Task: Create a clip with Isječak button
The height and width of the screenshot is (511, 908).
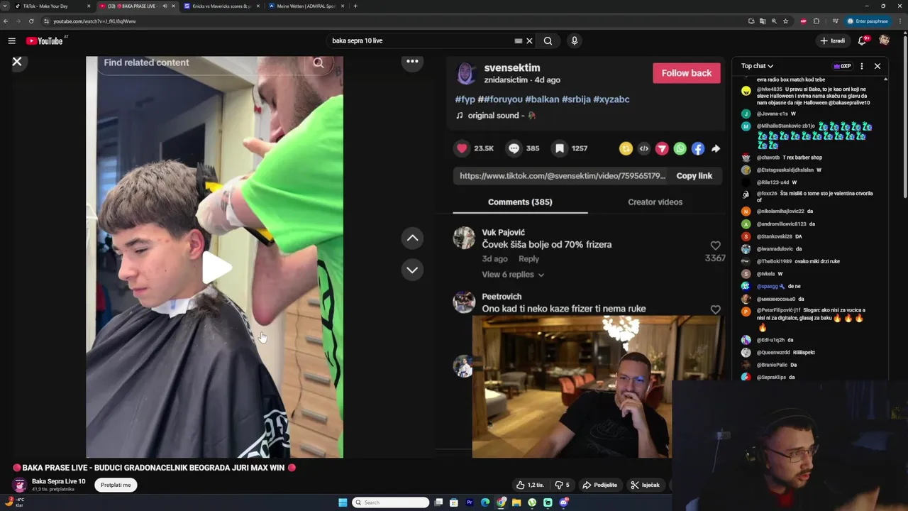Action: point(646,485)
